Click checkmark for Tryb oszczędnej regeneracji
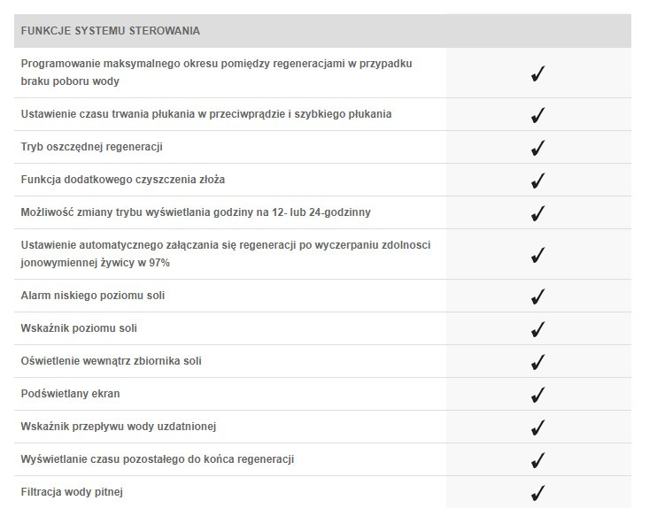This screenshot has width=649, height=516. click(537, 148)
